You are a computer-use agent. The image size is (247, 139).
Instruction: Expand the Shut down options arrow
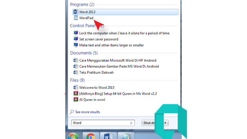pos(166,123)
